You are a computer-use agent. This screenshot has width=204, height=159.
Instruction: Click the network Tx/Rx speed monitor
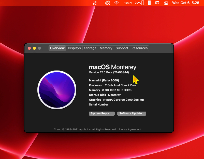pyautogui.click(x=101, y=3)
